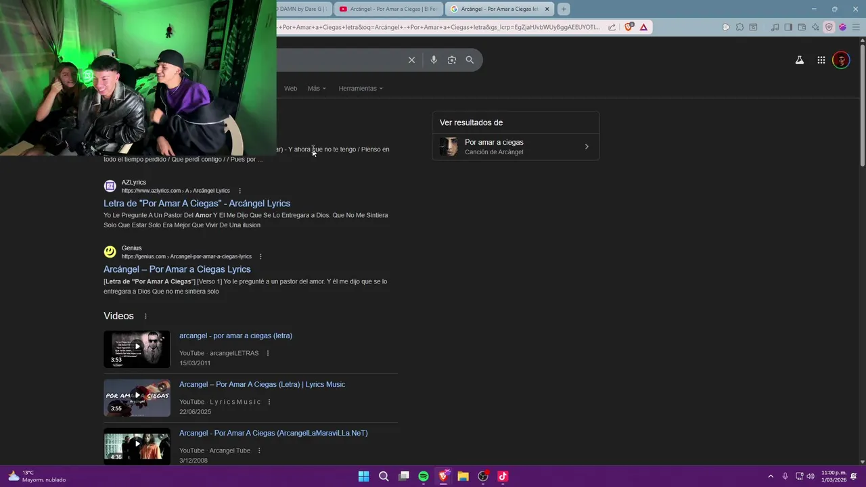866x487 pixels.
Task: Open the notifications bell in tray
Action: [854, 476]
